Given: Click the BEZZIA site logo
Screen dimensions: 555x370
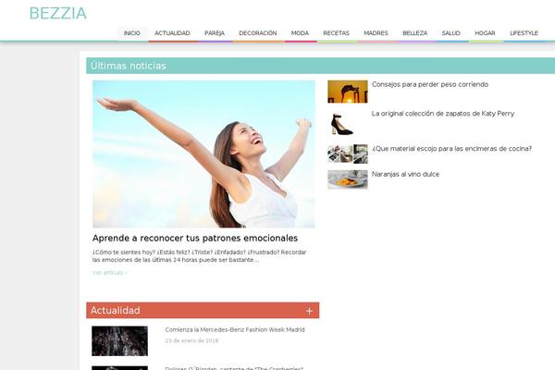Looking at the screenshot, I should click(57, 14).
